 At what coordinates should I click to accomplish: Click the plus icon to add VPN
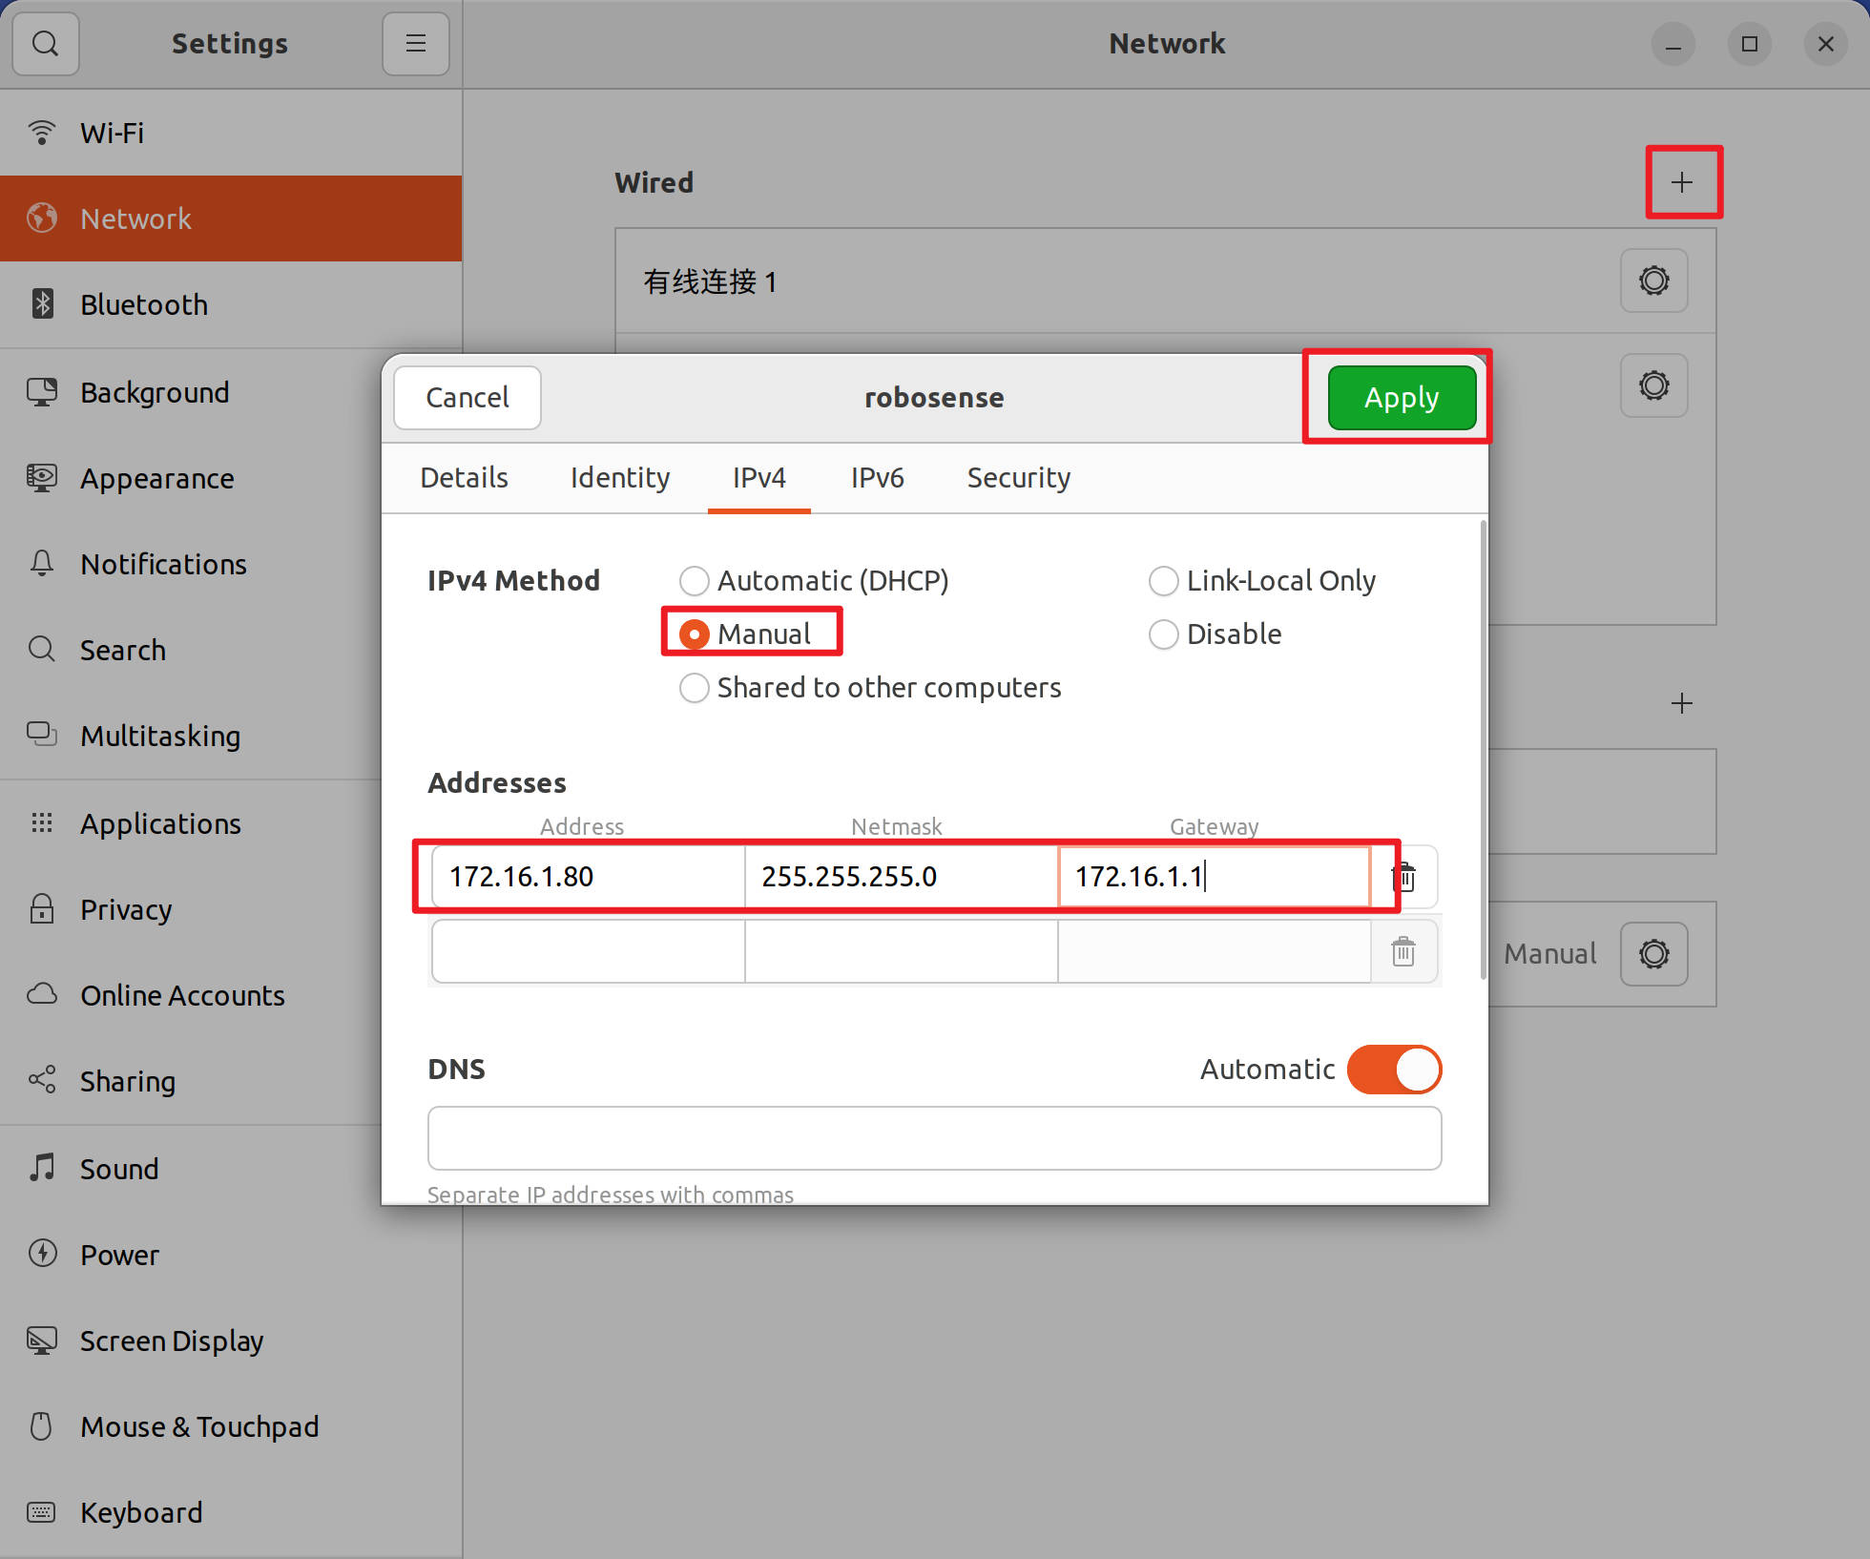[1682, 704]
